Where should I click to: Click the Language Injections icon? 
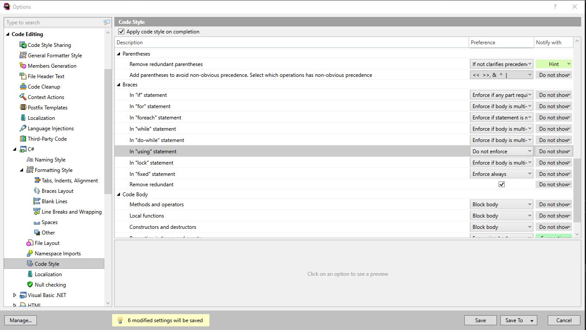[x=23, y=128]
